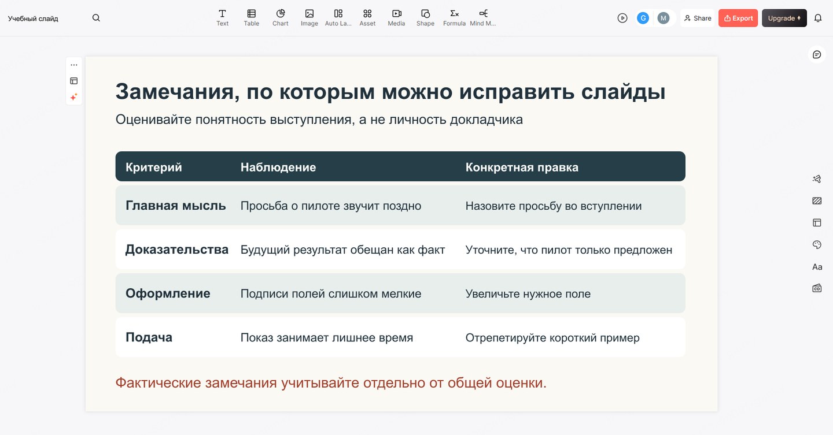Image resolution: width=833 pixels, height=435 pixels.
Task: Click 'Будущий результат обещан как факт' cell
Action: point(343,250)
